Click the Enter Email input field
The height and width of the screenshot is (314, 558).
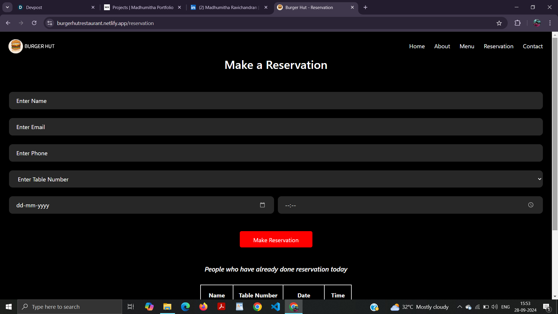[276, 127]
